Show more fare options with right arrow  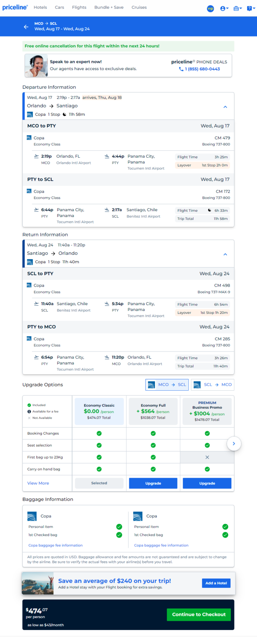[234, 444]
